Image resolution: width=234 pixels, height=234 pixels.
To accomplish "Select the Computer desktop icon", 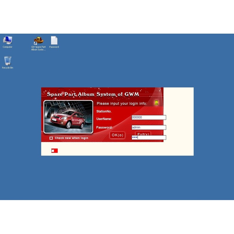I will click(8, 42).
